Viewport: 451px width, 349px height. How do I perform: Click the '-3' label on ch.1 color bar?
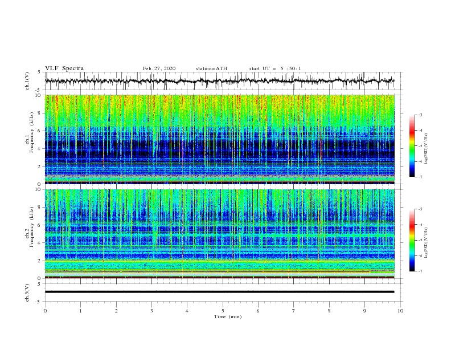coord(420,115)
